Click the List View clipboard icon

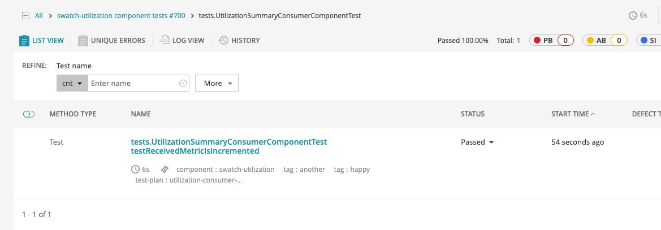pos(24,41)
